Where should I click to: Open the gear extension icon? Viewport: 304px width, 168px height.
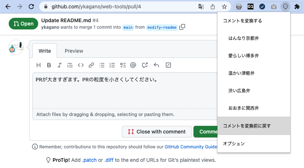click(239, 7)
